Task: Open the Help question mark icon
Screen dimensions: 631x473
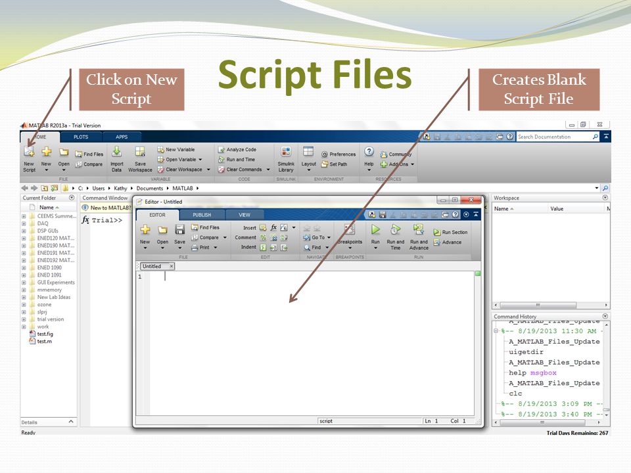Action: click(x=369, y=152)
